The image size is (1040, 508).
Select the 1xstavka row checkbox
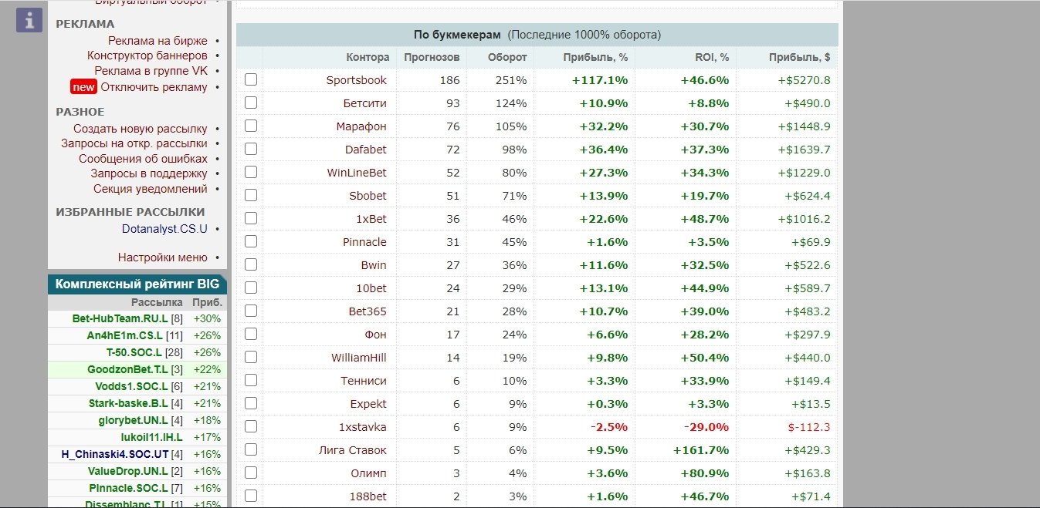[251, 426]
